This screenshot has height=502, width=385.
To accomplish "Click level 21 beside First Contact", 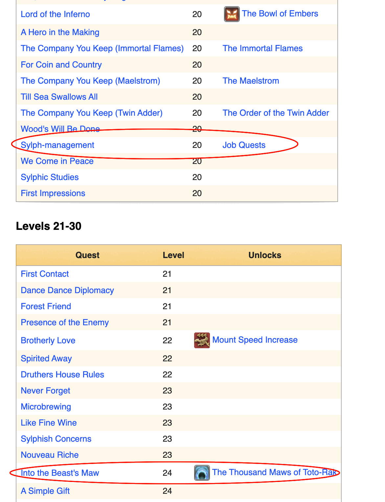I will coord(167,274).
